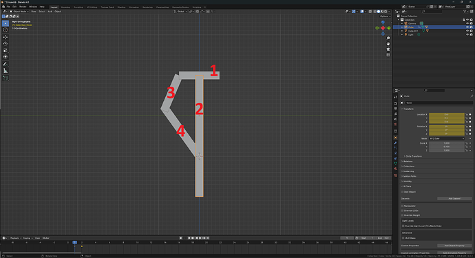Toggle camera view icon in viewport

pyautogui.click(x=388, y=50)
